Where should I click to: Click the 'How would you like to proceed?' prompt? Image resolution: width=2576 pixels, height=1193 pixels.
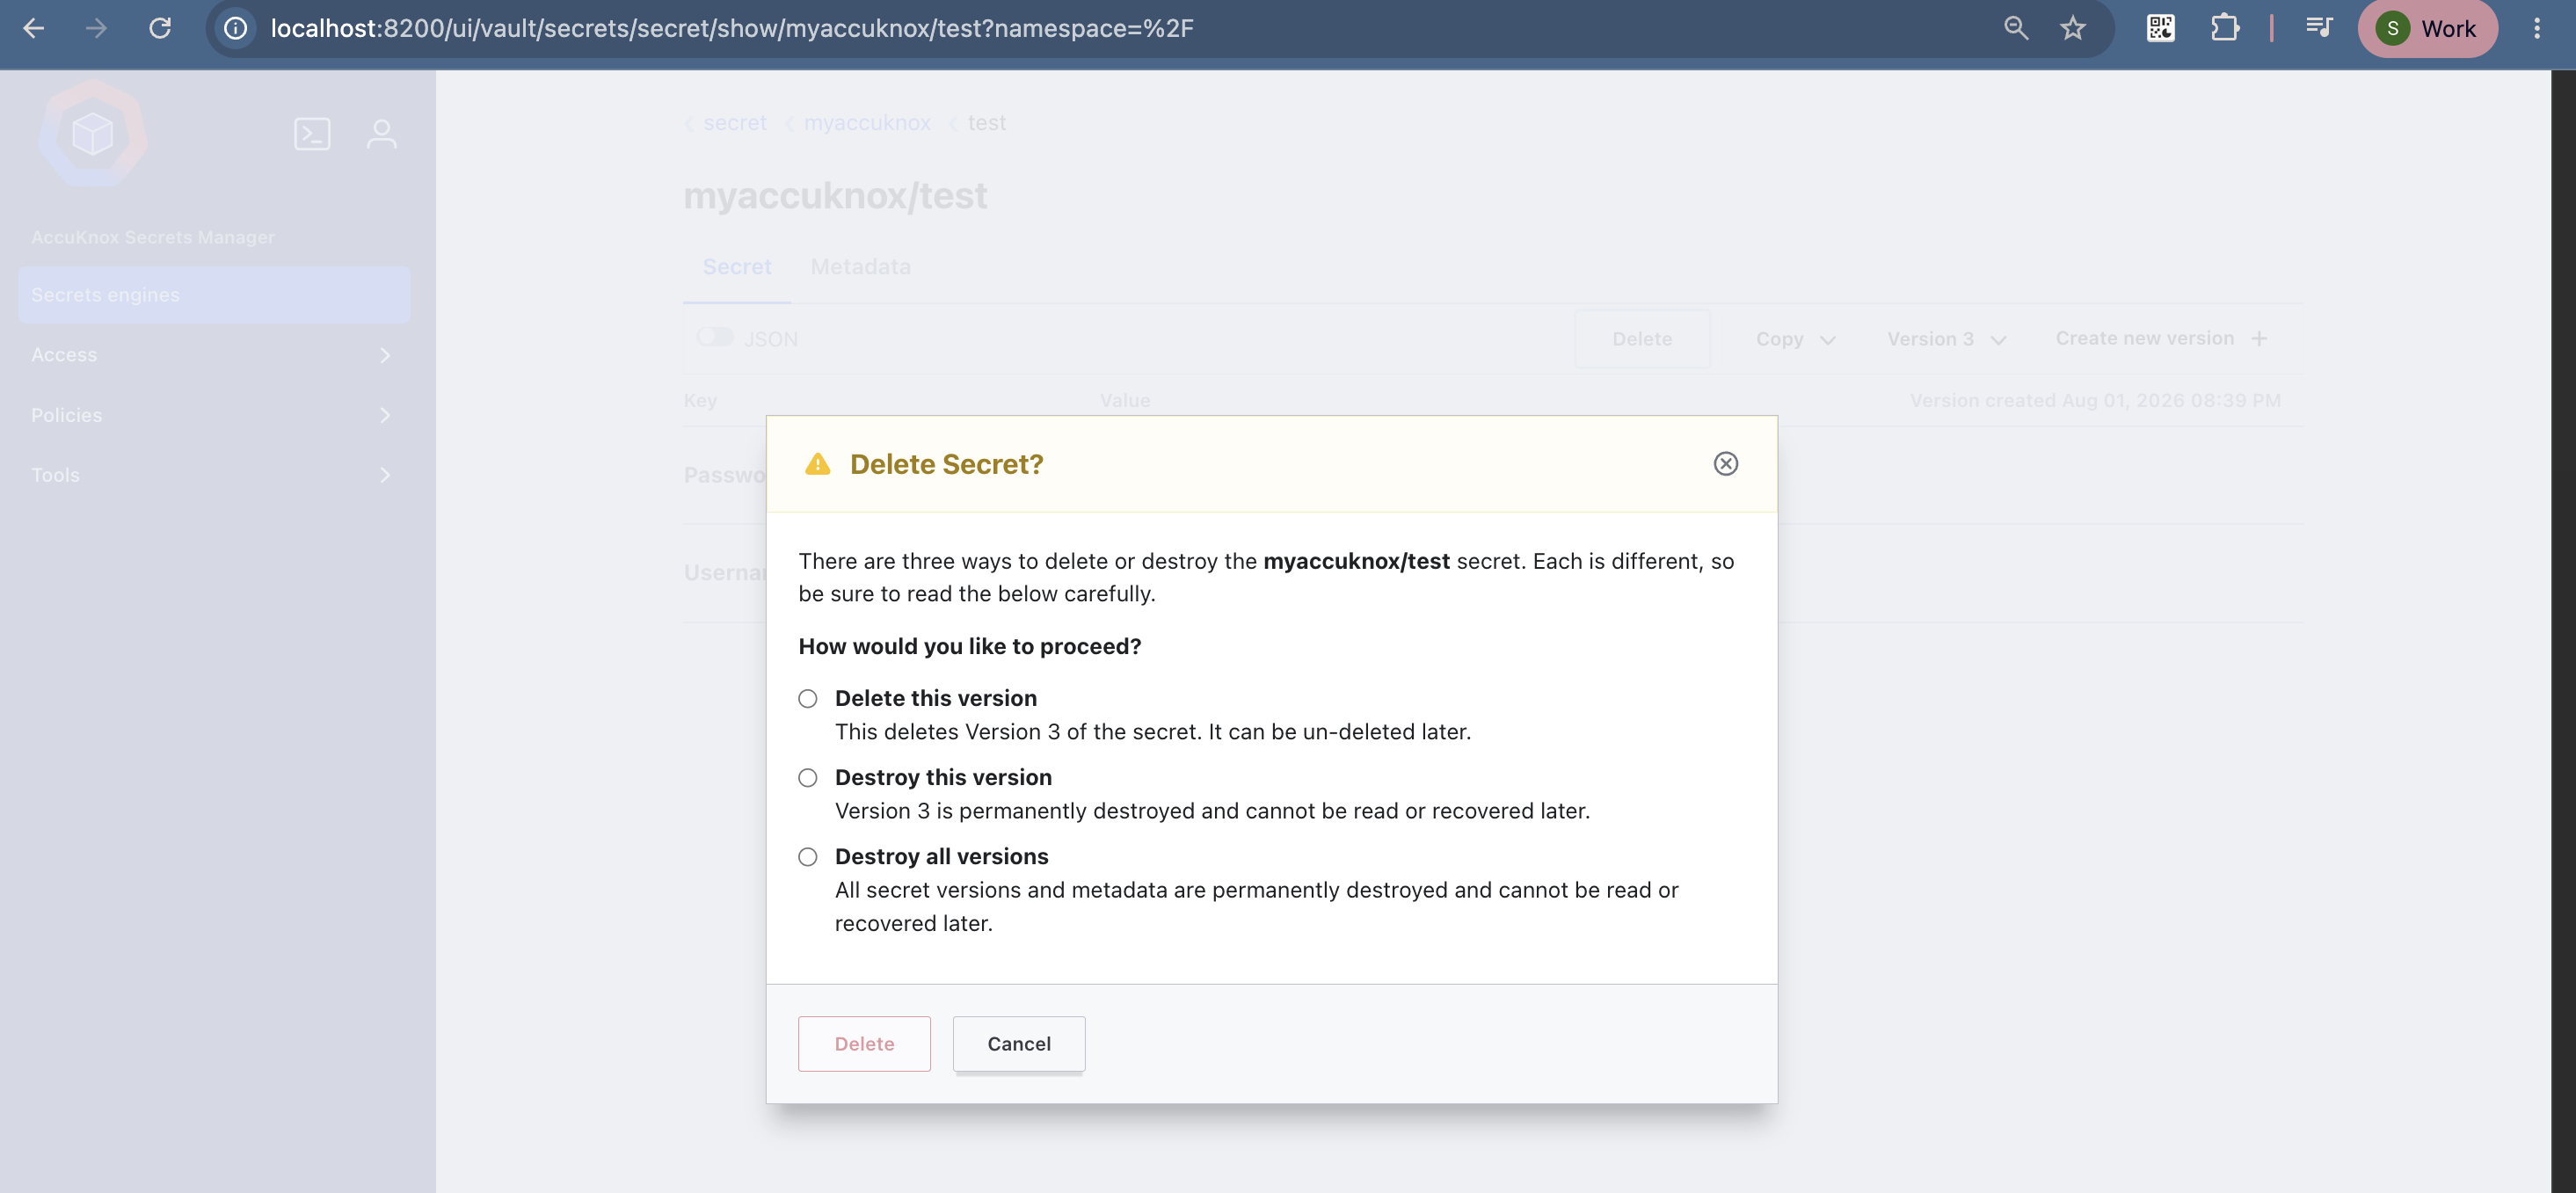[x=970, y=647]
